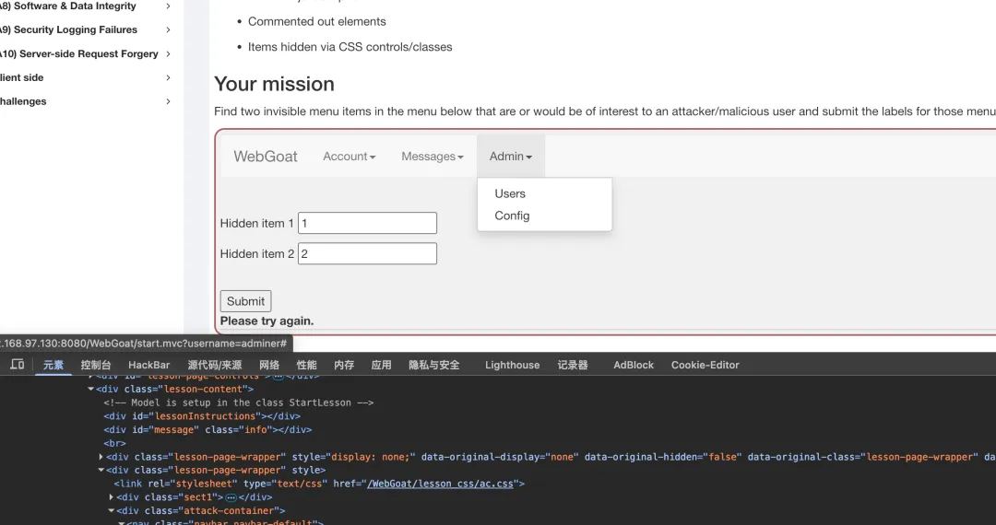Expand the Client side category chevron
Screen dimensions: 996x525
168,77
